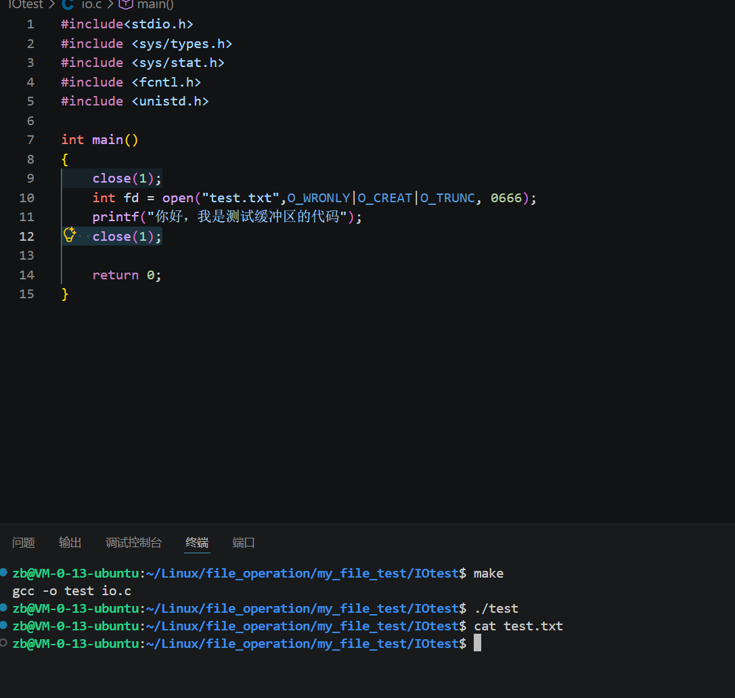Click line number 15 in the gutter
This screenshot has height=698, width=735.
click(x=26, y=294)
